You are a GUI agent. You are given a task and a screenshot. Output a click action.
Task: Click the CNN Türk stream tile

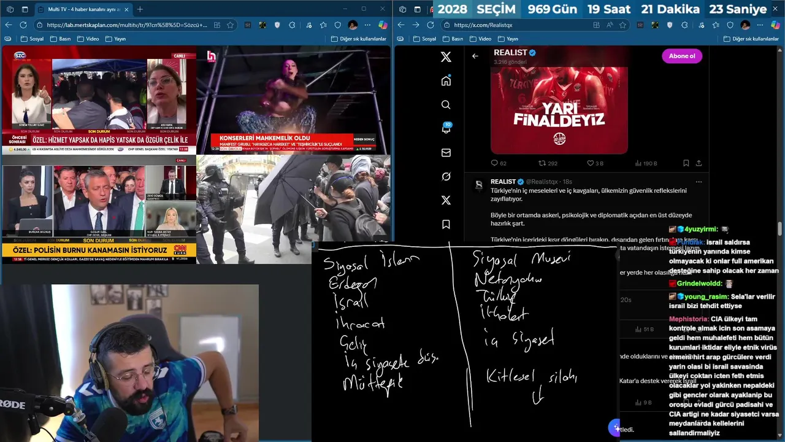(x=99, y=209)
